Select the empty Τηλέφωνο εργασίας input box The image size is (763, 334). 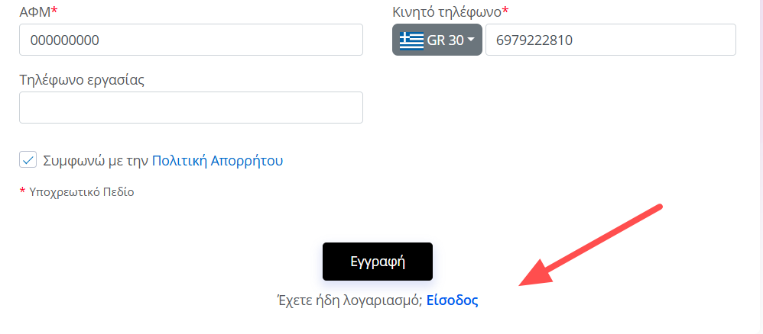click(x=191, y=108)
